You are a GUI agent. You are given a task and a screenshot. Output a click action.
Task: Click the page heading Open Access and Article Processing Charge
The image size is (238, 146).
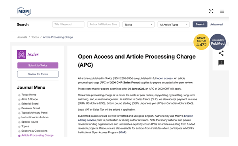pyautogui.click(x=137, y=61)
